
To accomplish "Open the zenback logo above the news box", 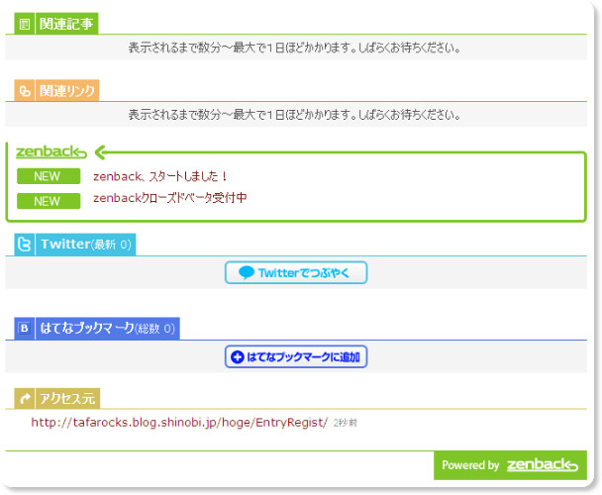I will click(x=51, y=152).
